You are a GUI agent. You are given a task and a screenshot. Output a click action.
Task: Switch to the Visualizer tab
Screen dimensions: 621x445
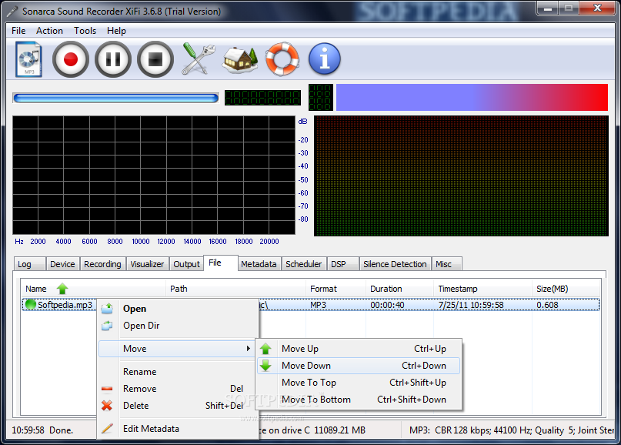[147, 264]
